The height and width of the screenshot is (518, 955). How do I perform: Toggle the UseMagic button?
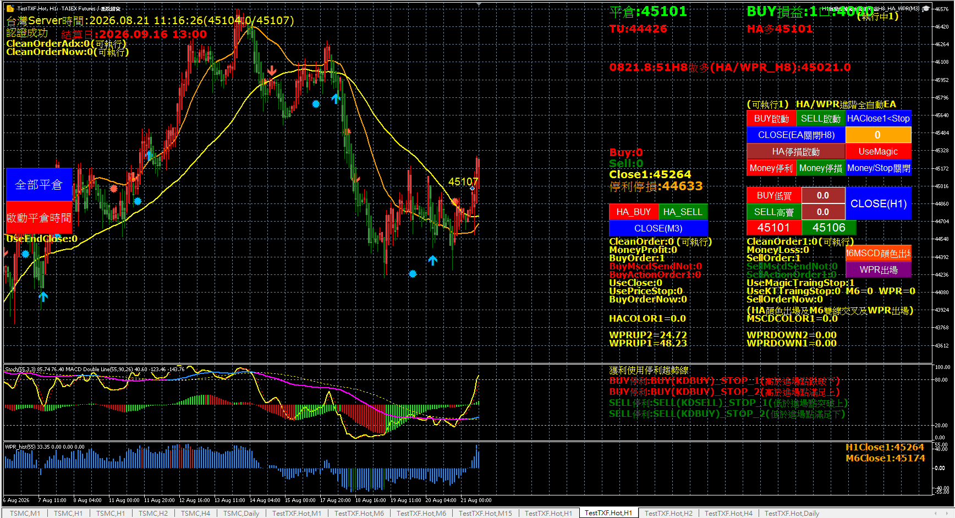coord(879,151)
